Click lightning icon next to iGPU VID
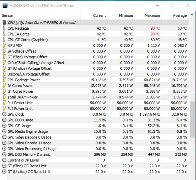Screen dimensions: 196x180 [x=4, y=45]
